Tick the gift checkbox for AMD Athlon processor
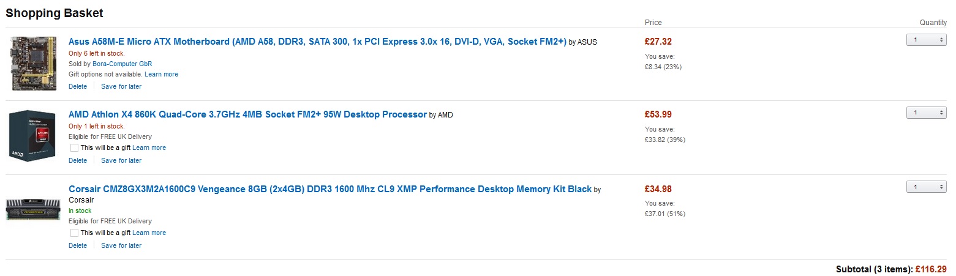Viewport: 956px width, 276px height. point(74,147)
